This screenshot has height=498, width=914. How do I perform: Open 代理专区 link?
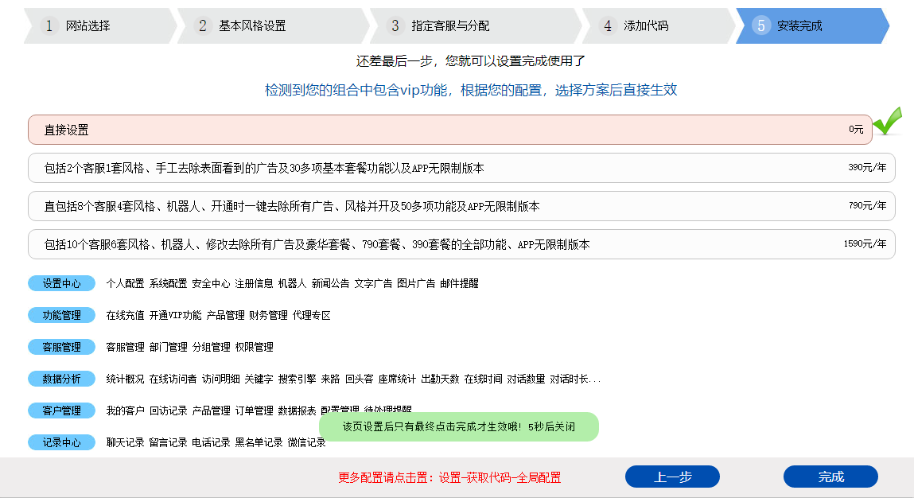(x=311, y=316)
